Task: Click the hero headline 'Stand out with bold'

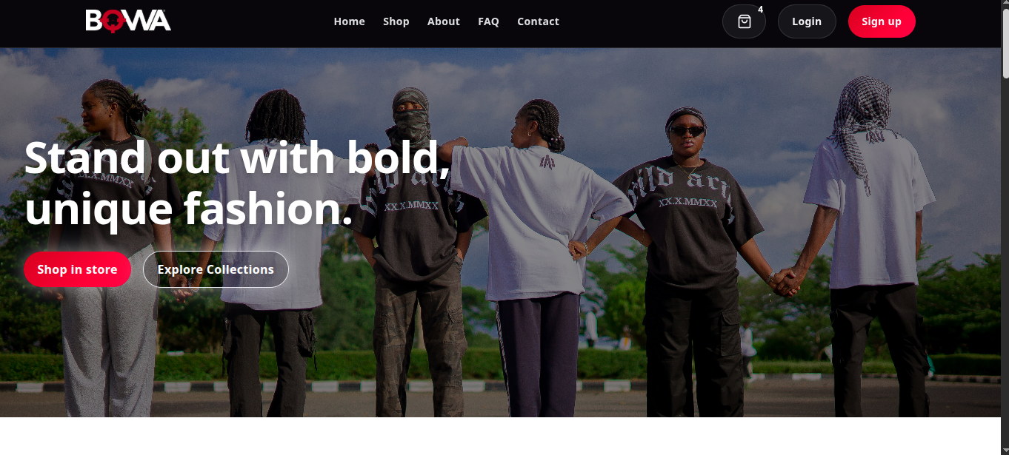Action: coord(237,158)
